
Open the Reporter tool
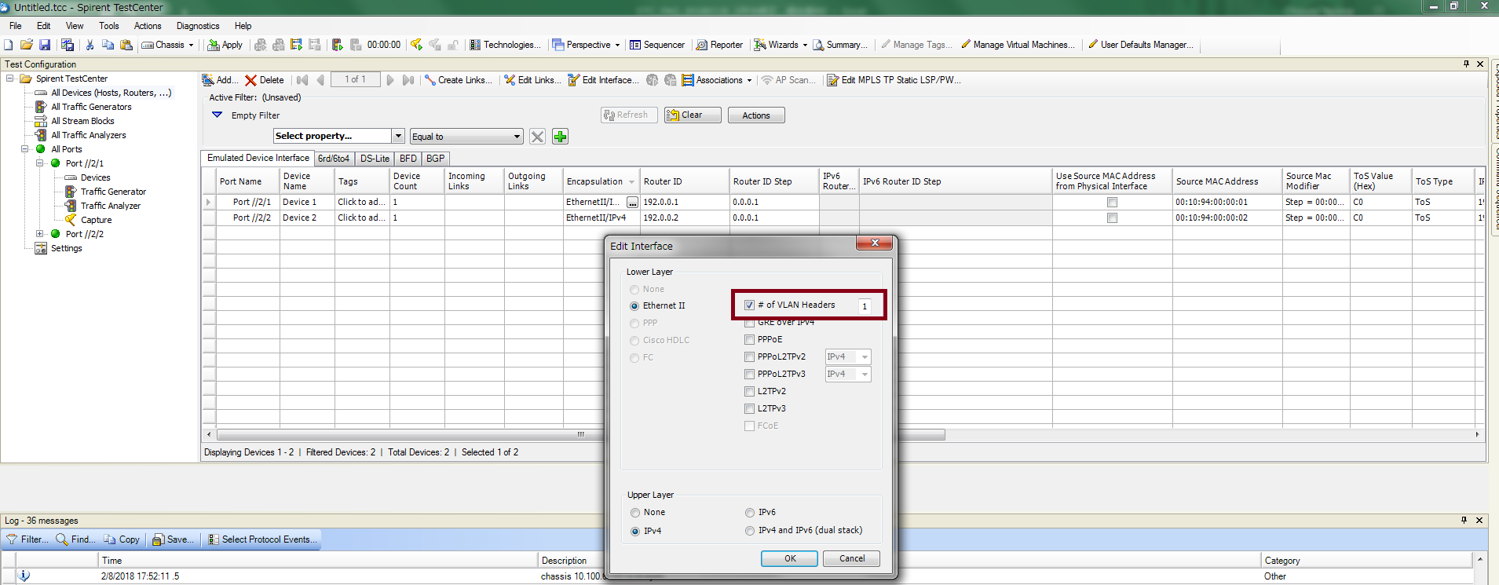719,45
